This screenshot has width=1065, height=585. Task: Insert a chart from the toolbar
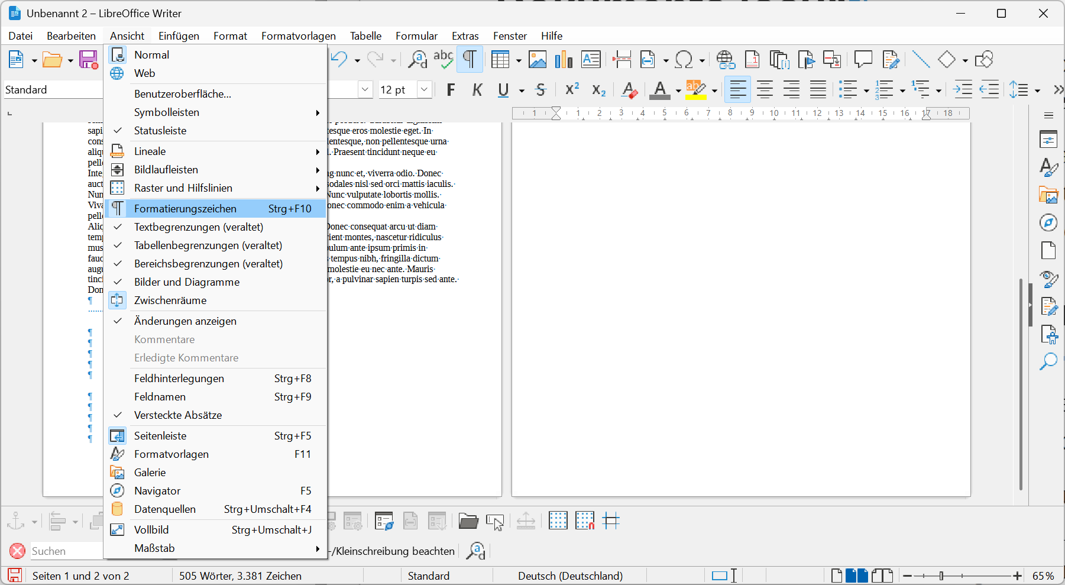pyautogui.click(x=564, y=60)
